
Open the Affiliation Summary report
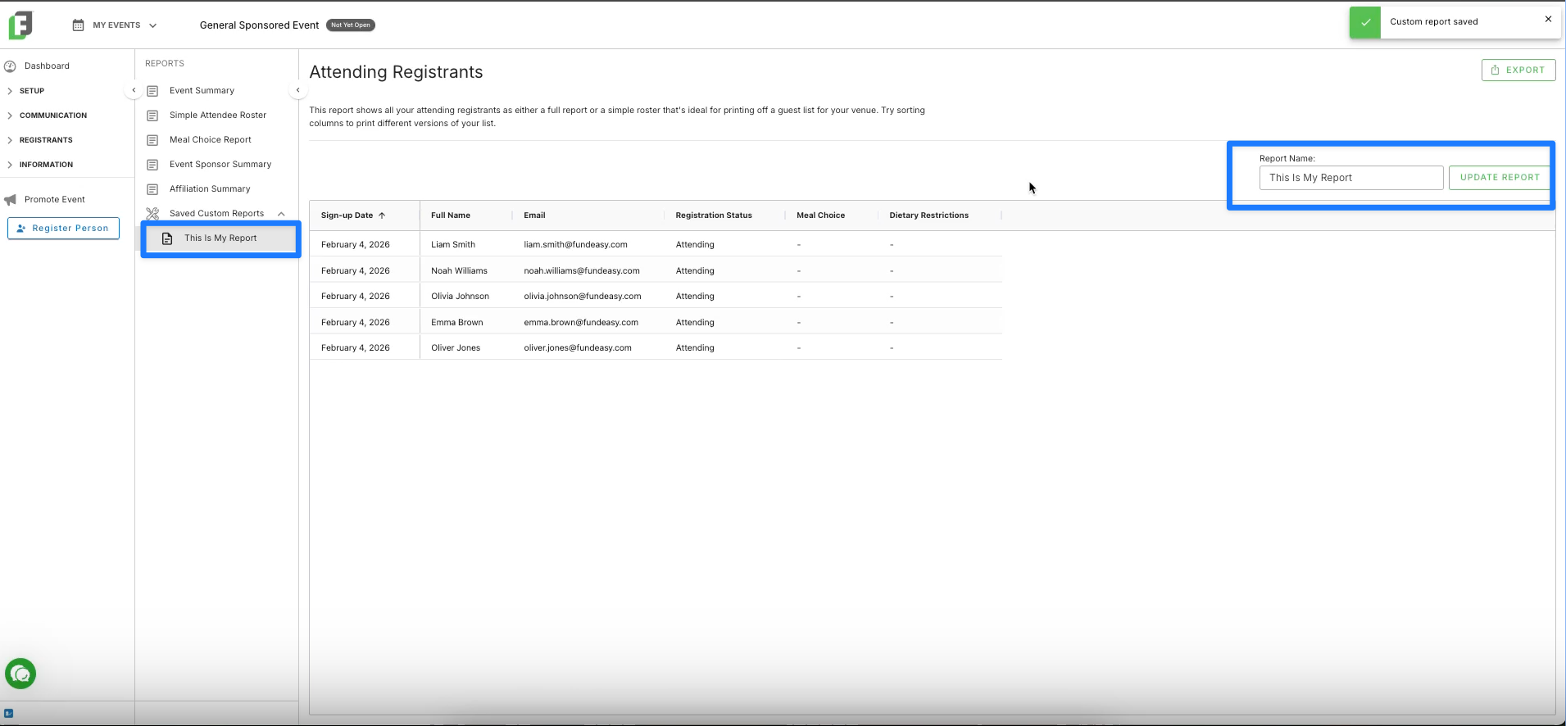[x=210, y=189]
